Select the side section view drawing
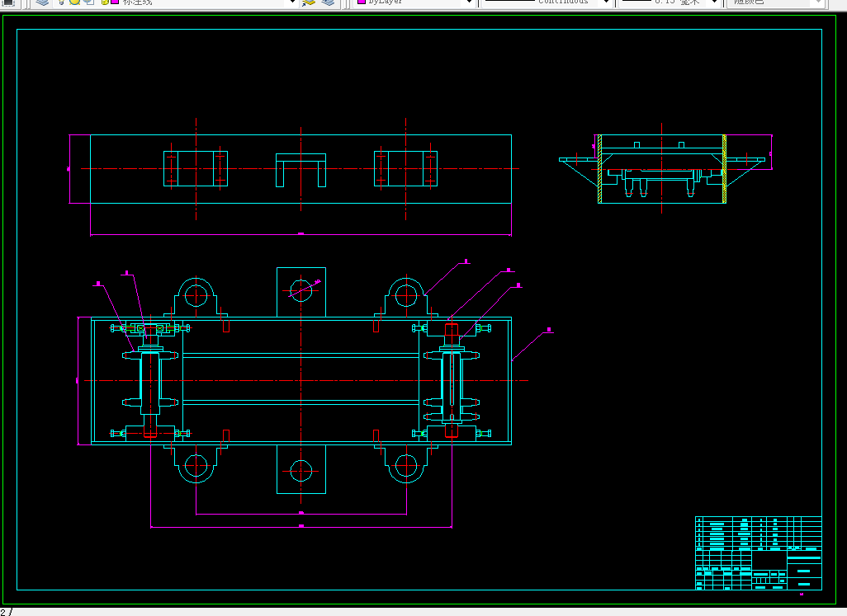The image size is (847, 616). pyautogui.click(x=665, y=168)
